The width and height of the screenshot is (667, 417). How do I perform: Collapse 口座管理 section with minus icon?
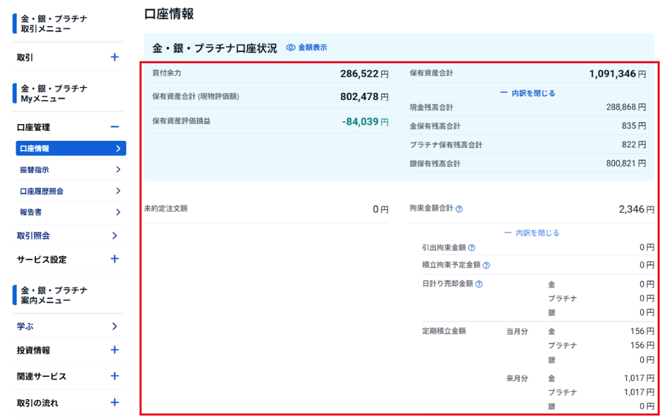coord(115,127)
